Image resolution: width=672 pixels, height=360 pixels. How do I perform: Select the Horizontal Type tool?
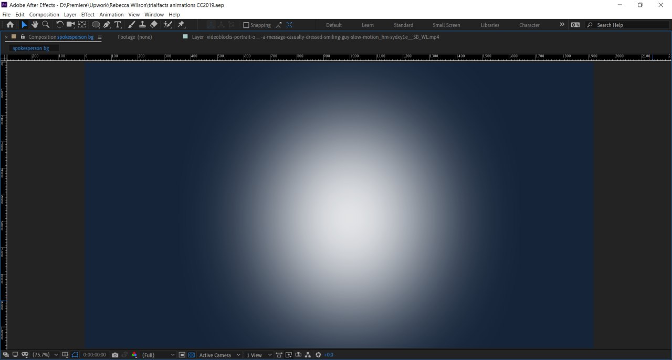click(118, 25)
